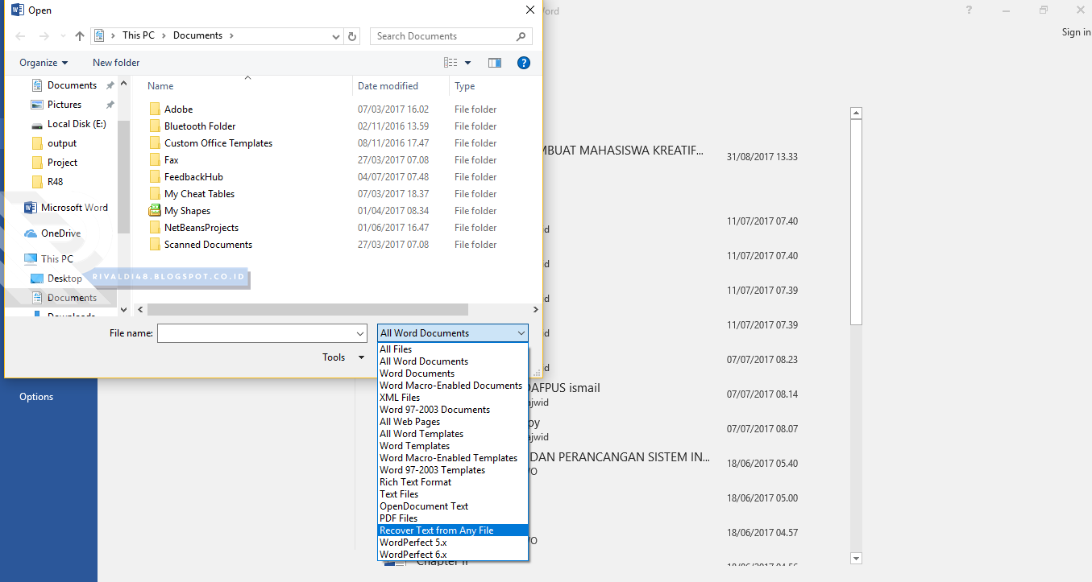Select the R48 folder in the navigation pane
Image resolution: width=1092 pixels, height=582 pixels.
coord(55,182)
